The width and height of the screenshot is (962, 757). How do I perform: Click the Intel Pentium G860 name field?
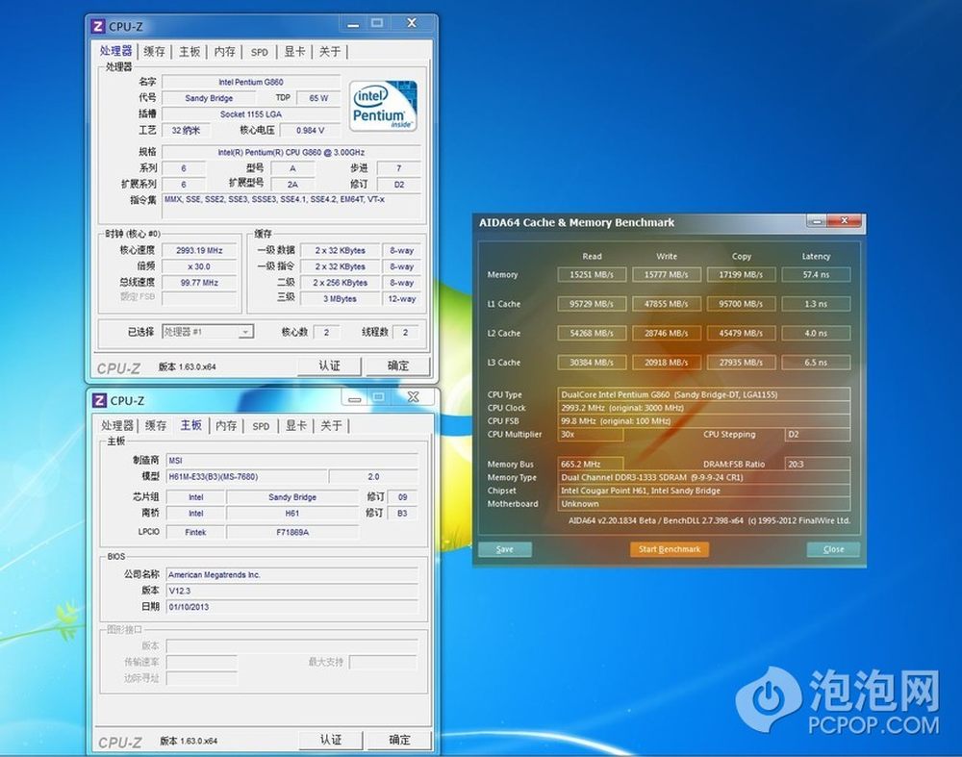[x=251, y=82]
